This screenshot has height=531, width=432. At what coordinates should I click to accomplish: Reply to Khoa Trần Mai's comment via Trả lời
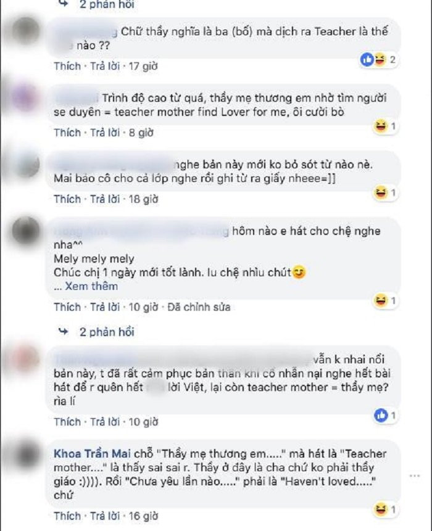pyautogui.click(x=105, y=516)
